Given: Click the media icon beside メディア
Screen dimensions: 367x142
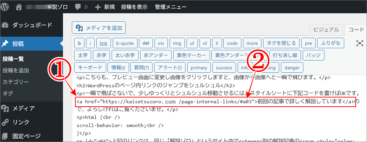Looking at the screenshot, I should coord(5,108).
